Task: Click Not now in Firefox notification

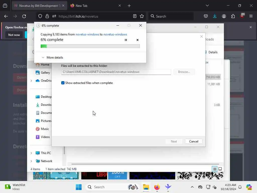Action: click(x=14, y=35)
